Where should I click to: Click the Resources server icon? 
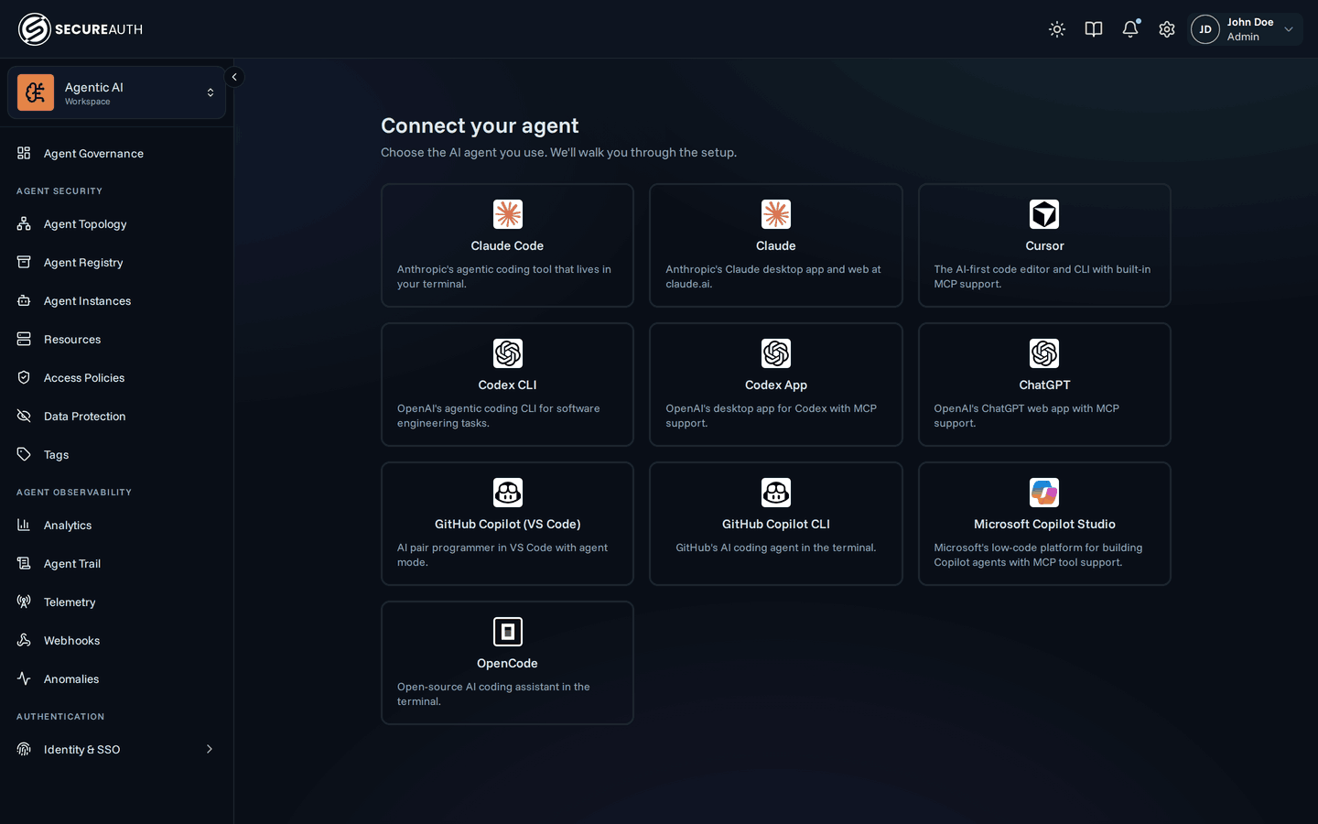[24, 339]
